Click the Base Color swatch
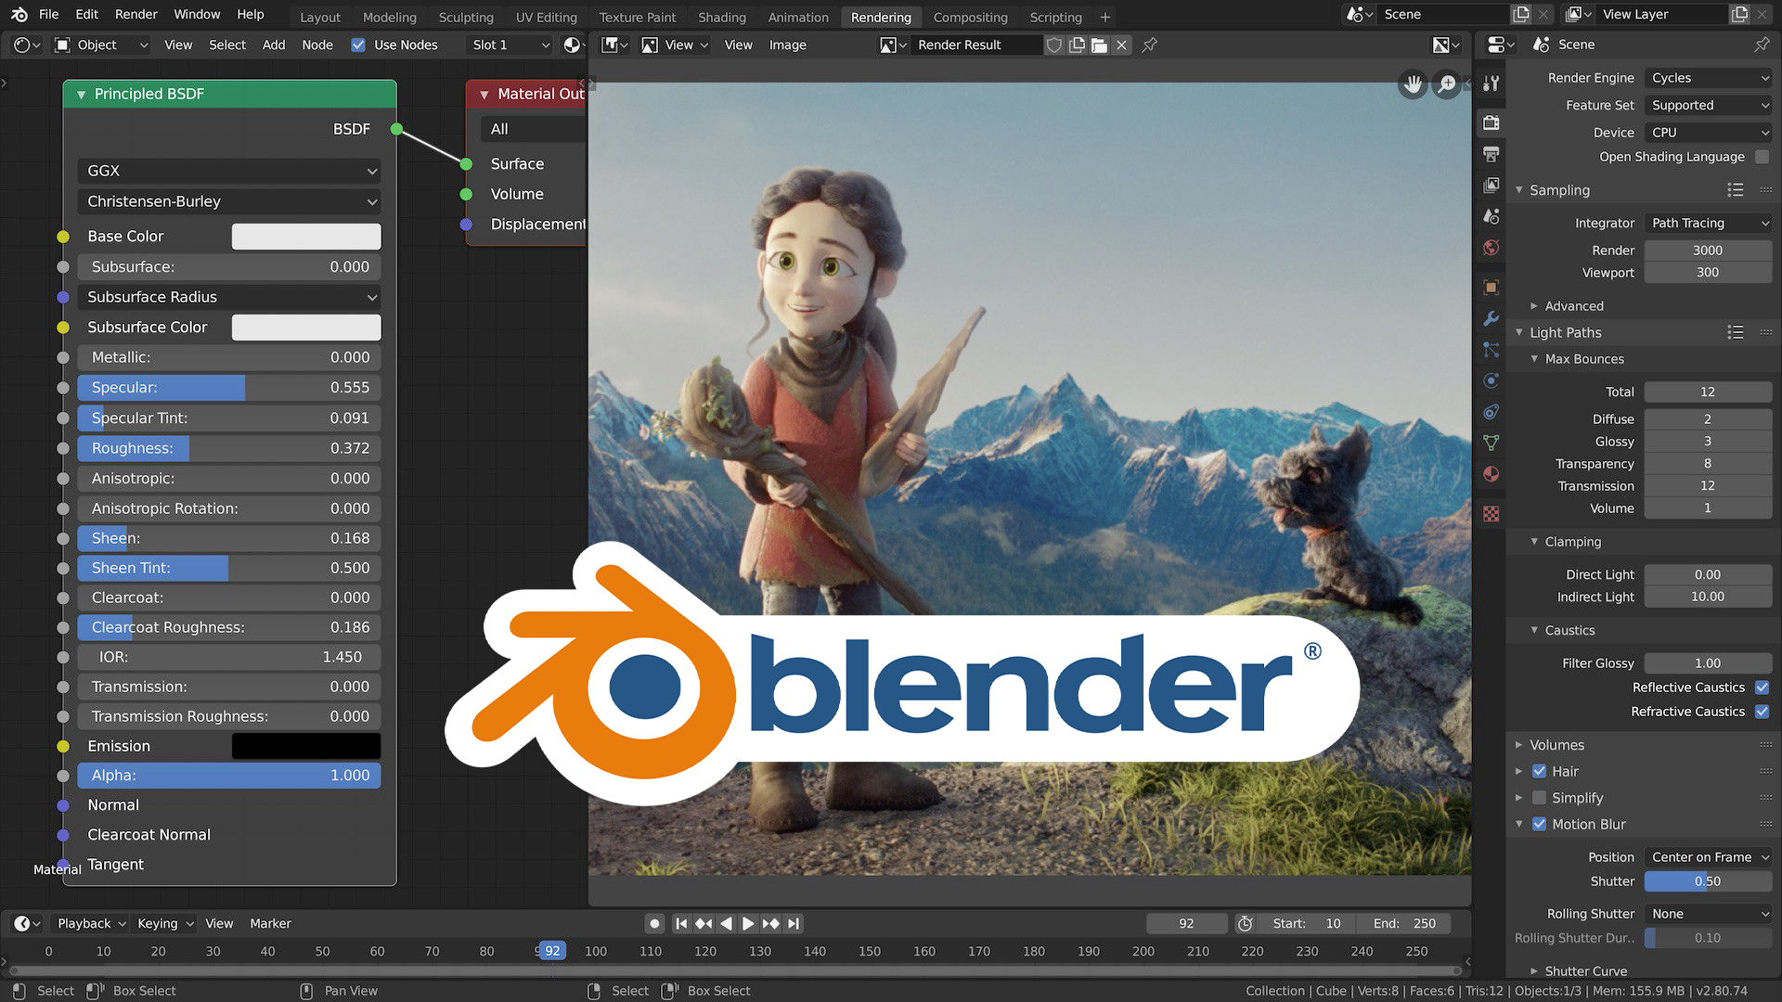1782x1002 pixels. 306,237
